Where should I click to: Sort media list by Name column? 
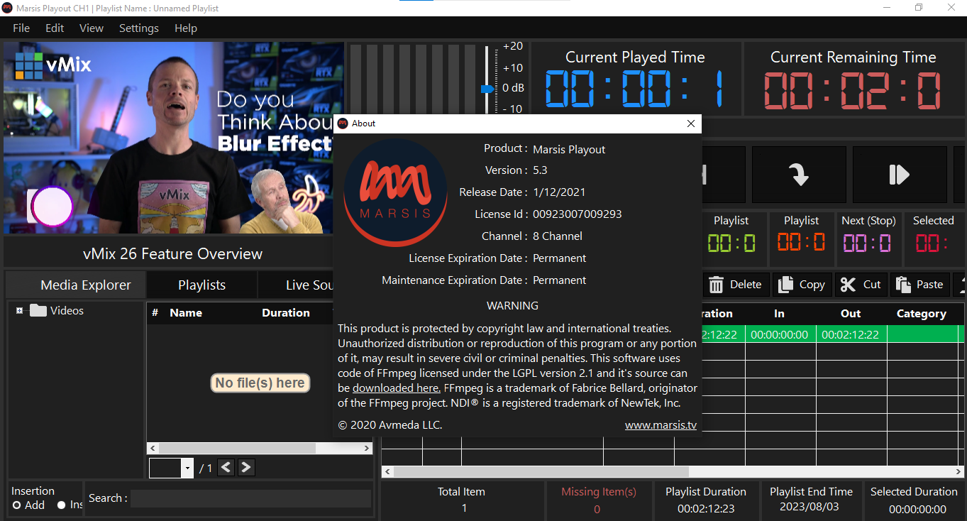coord(186,312)
